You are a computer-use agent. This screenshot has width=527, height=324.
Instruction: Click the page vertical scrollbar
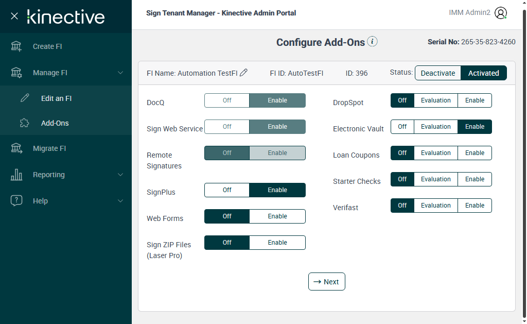(524, 163)
